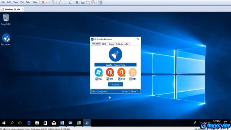
Task: Open File Explorer from taskbar
Action: click(37, 123)
